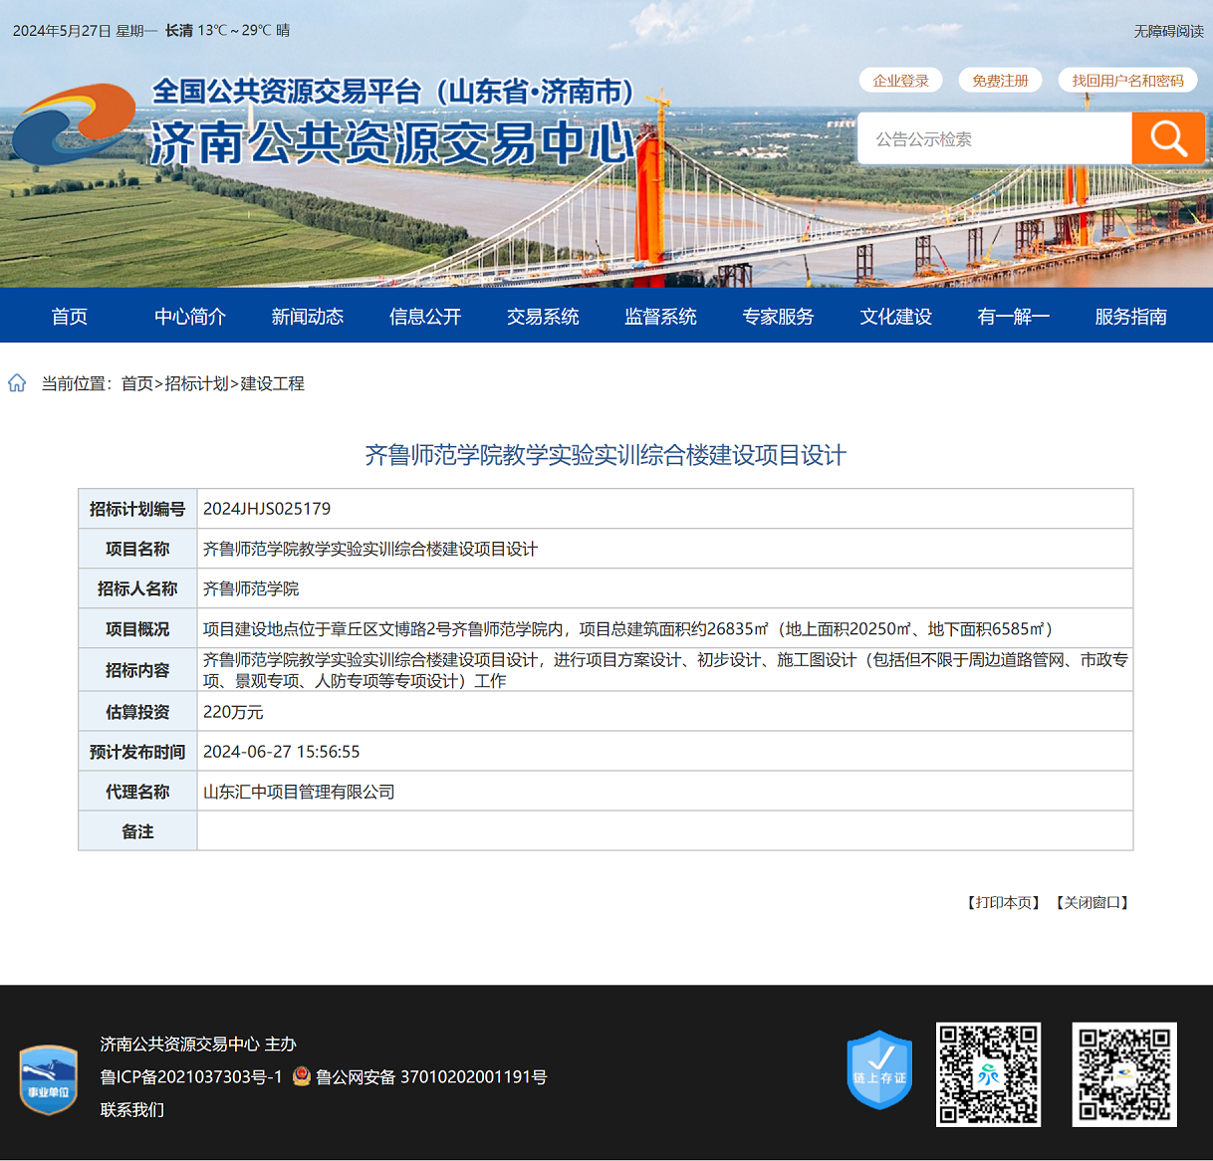Open the 无障碍阅读 accessibility link

(1168, 31)
